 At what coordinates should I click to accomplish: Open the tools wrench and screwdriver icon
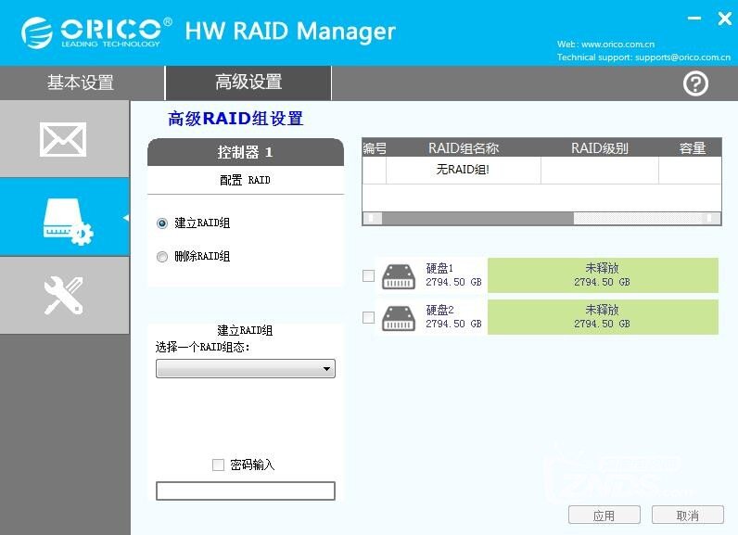64,296
